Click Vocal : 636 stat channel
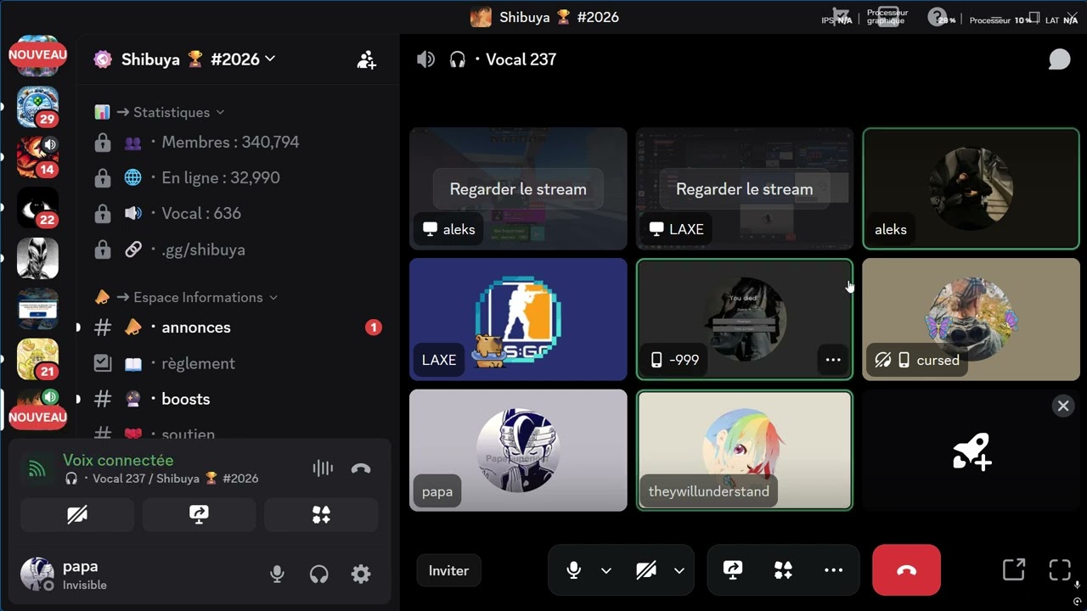Image resolution: width=1087 pixels, height=611 pixels. pyautogui.click(x=238, y=213)
